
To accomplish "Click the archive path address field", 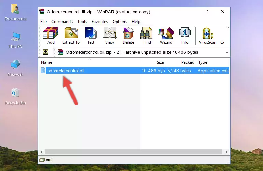I will (143, 52).
